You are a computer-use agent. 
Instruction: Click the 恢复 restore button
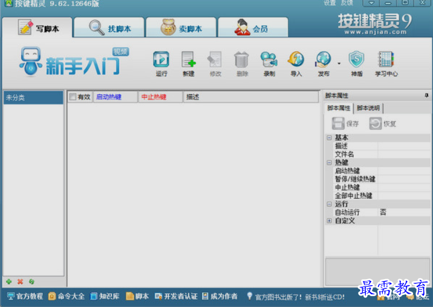pyautogui.click(x=383, y=124)
